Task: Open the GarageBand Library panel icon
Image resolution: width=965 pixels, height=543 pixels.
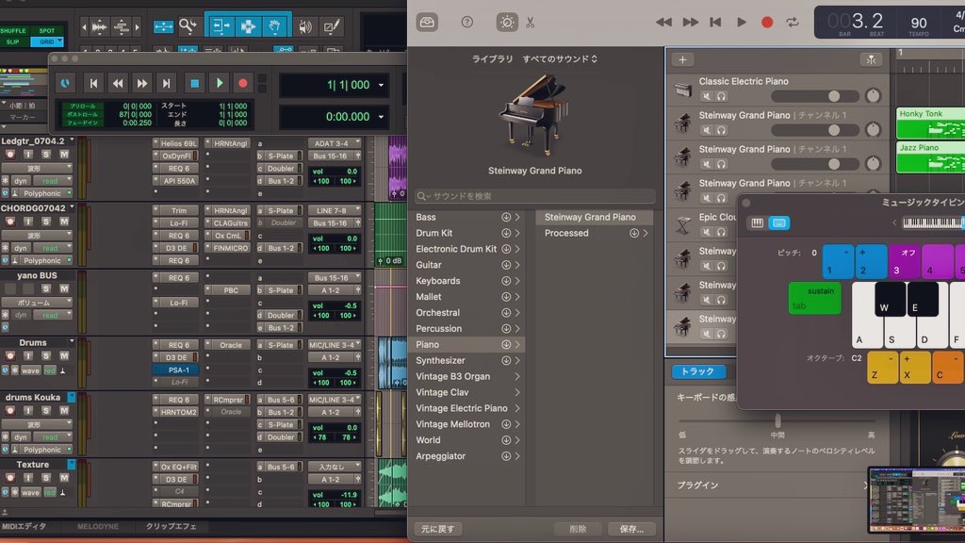Action: click(427, 22)
